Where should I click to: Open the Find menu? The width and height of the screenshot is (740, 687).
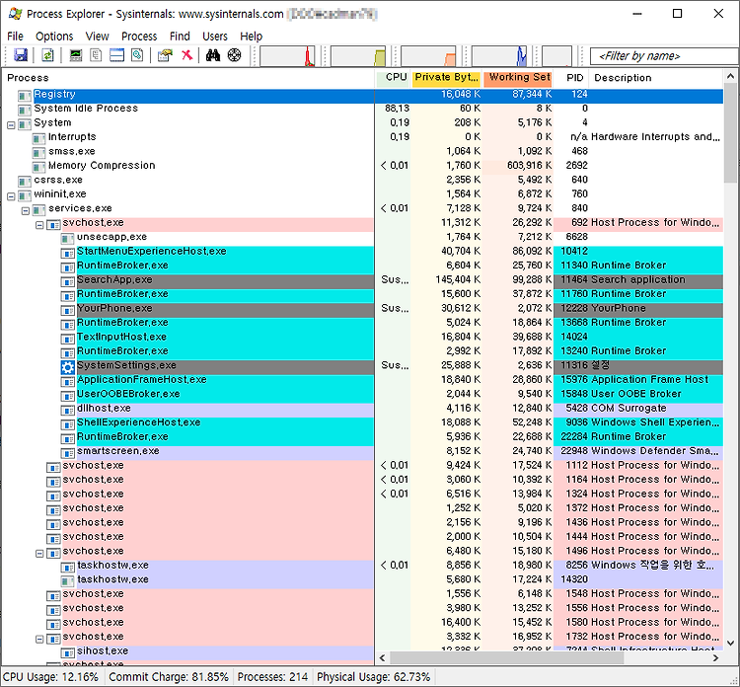(180, 37)
